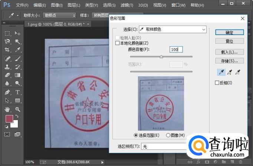Choose the Subtract from Sample eyedropper
253x166 pixels.
(x=238, y=72)
